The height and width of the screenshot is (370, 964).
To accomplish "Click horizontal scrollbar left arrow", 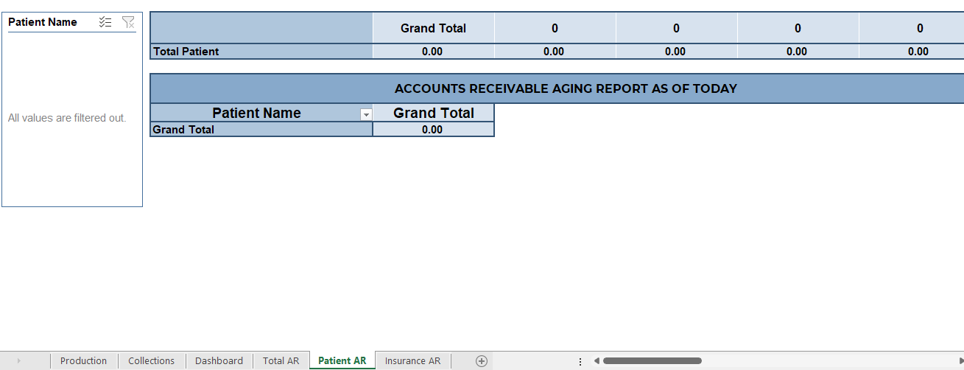I will coord(597,361).
